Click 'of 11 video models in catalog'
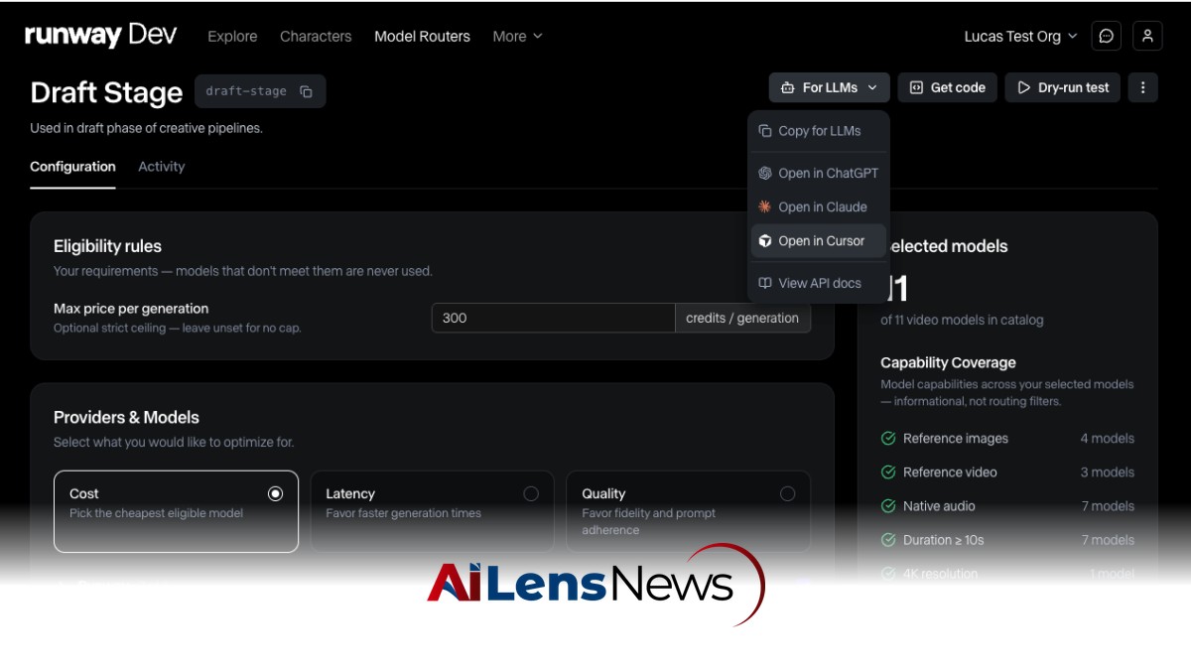 (962, 320)
